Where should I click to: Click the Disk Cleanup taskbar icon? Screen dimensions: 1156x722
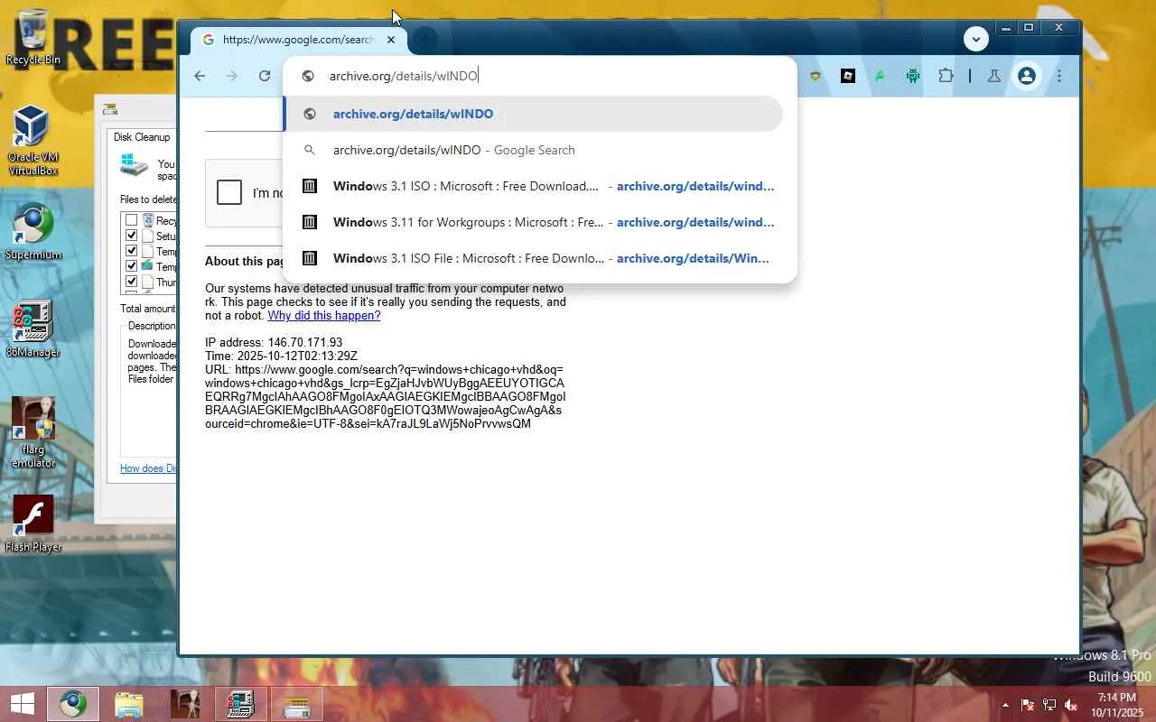(x=297, y=704)
